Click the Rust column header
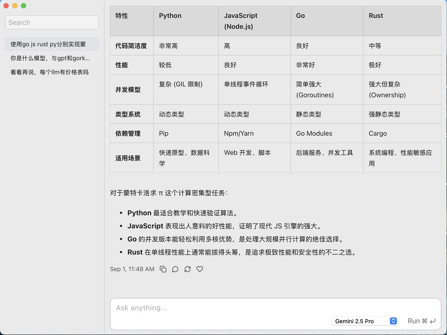 pyautogui.click(x=402, y=21)
